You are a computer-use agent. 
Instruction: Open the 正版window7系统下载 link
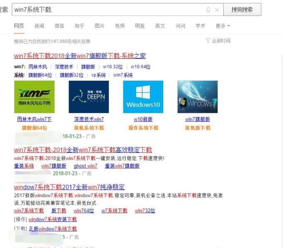point(53,229)
